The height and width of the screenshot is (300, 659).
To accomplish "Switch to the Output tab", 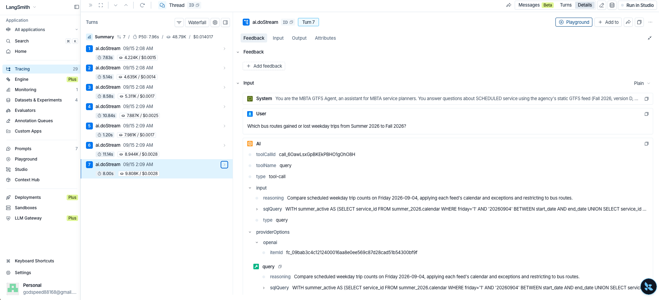I will tap(299, 38).
